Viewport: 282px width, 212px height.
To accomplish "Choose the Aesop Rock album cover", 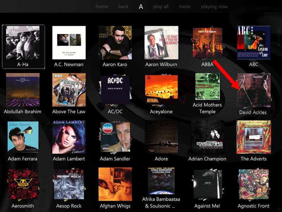I will point(69,184).
